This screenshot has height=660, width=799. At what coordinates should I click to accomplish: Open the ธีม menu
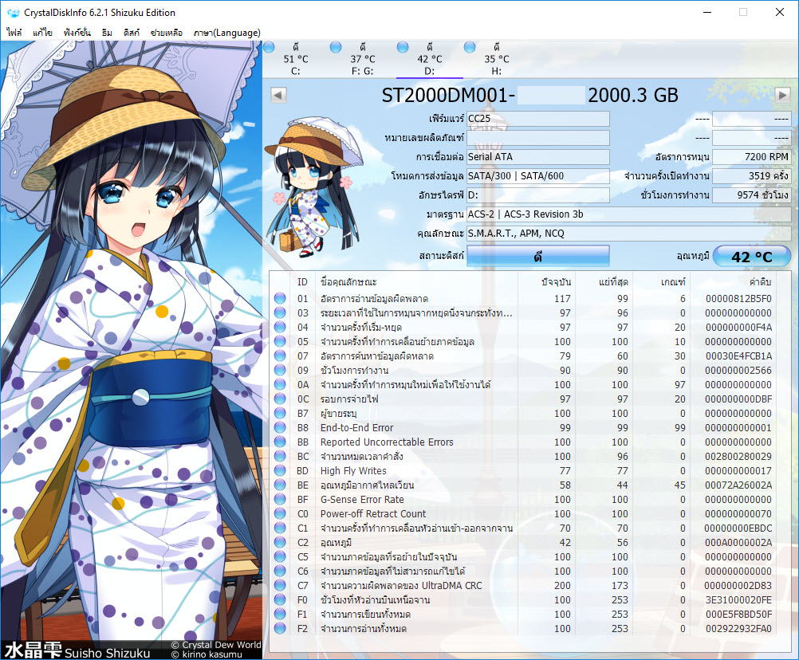(x=108, y=33)
